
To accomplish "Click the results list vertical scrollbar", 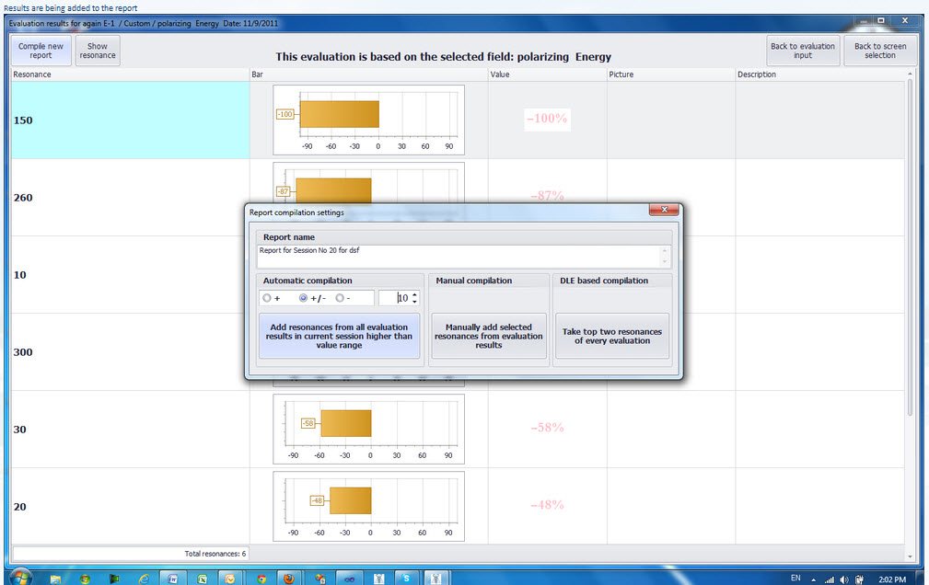I will pos(910,276).
